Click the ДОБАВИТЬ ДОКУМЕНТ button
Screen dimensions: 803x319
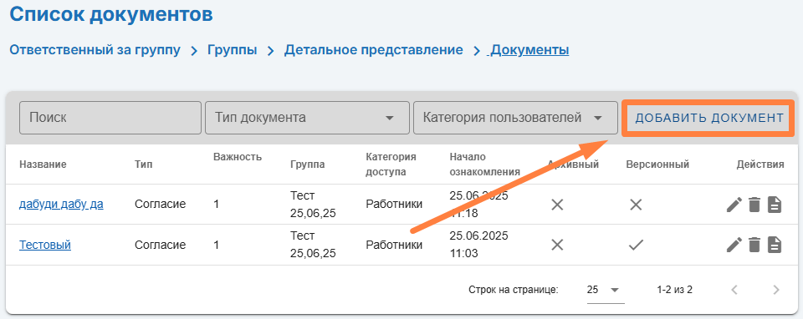(709, 118)
